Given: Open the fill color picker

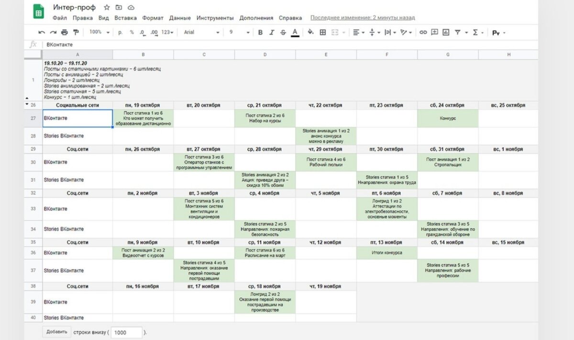Looking at the screenshot, I should [310, 32].
